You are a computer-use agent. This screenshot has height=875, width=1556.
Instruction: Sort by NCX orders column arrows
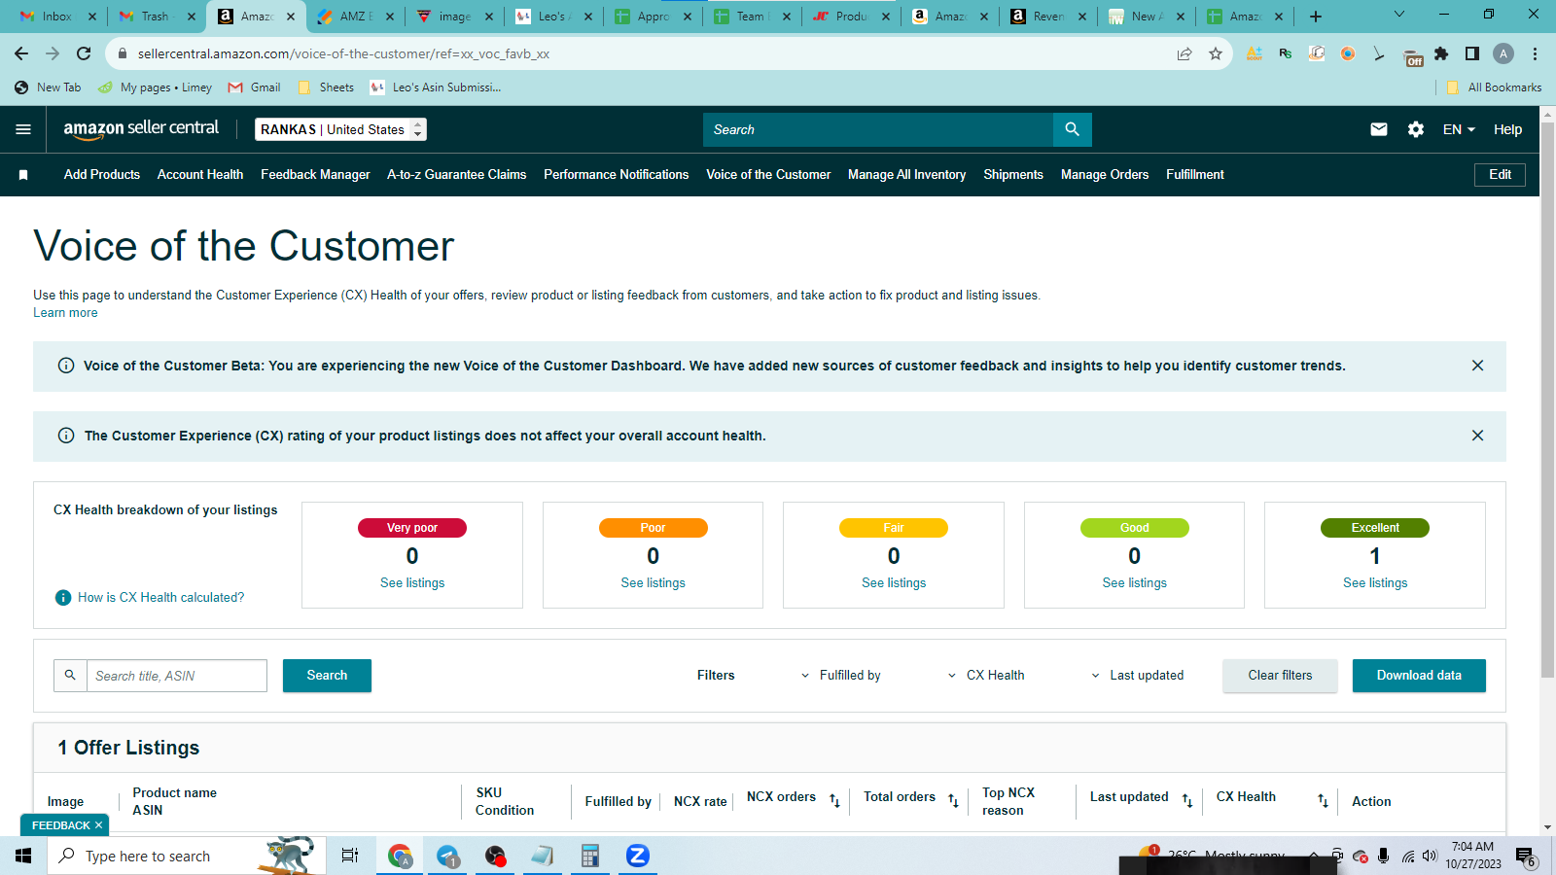click(x=834, y=800)
